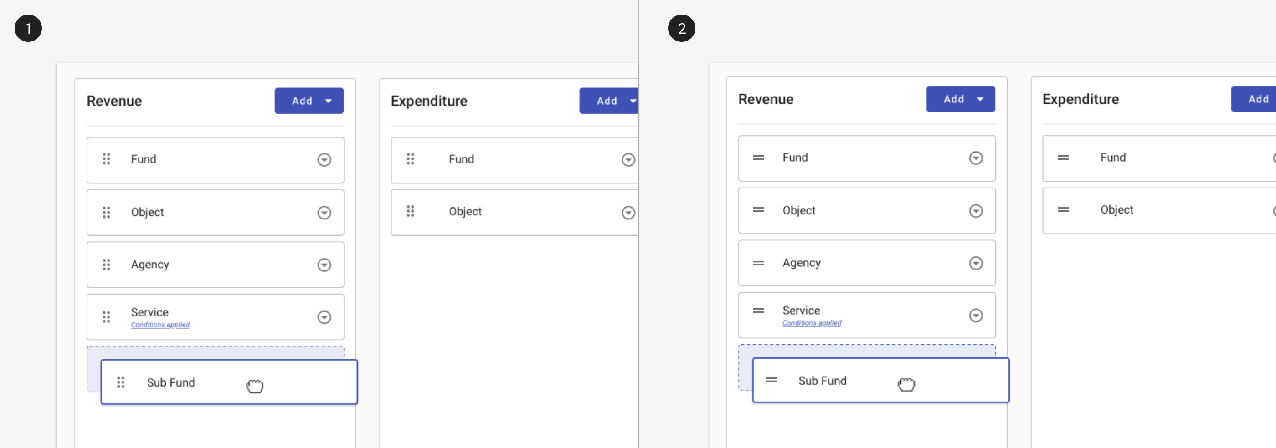The width and height of the screenshot is (1276, 448).
Task: Click the Object label in Revenue panel 2
Action: click(798, 210)
